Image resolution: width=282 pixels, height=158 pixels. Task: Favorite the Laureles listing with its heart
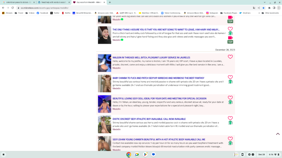pyautogui.click(x=230, y=57)
